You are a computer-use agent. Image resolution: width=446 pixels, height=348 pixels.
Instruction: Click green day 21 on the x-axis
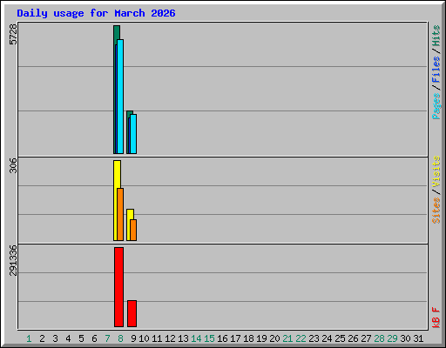point(287,338)
